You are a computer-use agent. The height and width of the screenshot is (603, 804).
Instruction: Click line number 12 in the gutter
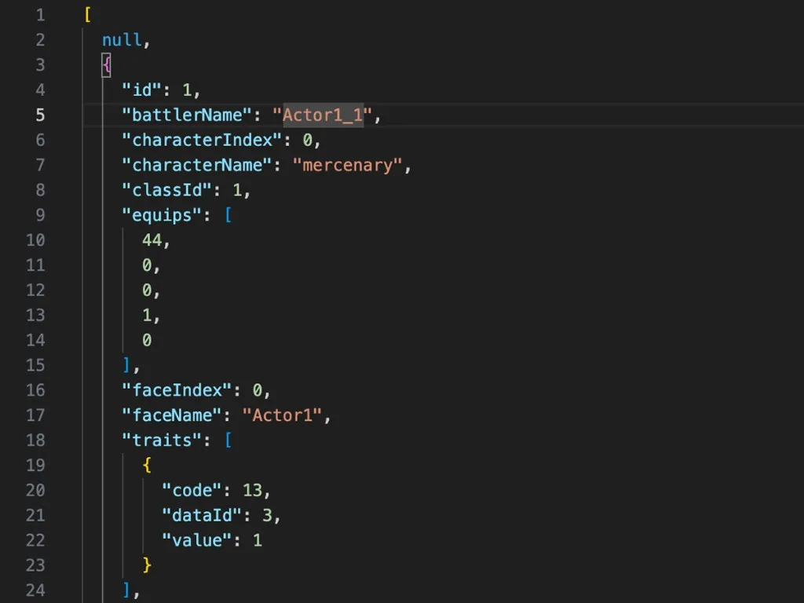[x=35, y=291]
